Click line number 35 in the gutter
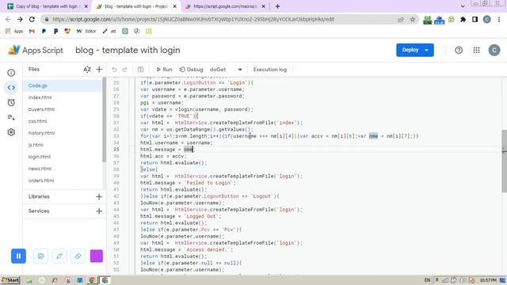507x285 pixels. (116, 150)
